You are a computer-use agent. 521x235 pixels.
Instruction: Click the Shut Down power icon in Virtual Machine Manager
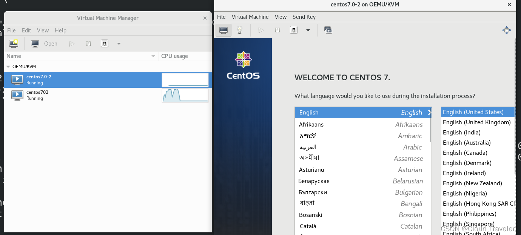point(105,44)
